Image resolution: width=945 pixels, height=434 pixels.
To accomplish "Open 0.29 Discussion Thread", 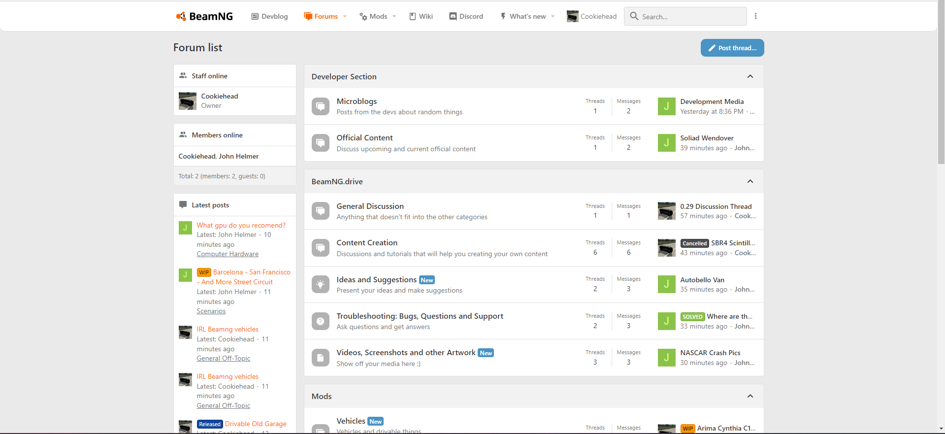I will [x=716, y=206].
